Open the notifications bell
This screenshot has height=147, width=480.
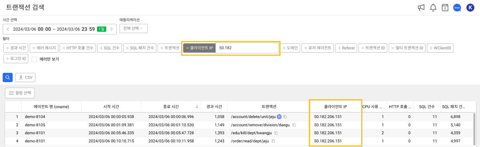pyautogui.click(x=433, y=8)
